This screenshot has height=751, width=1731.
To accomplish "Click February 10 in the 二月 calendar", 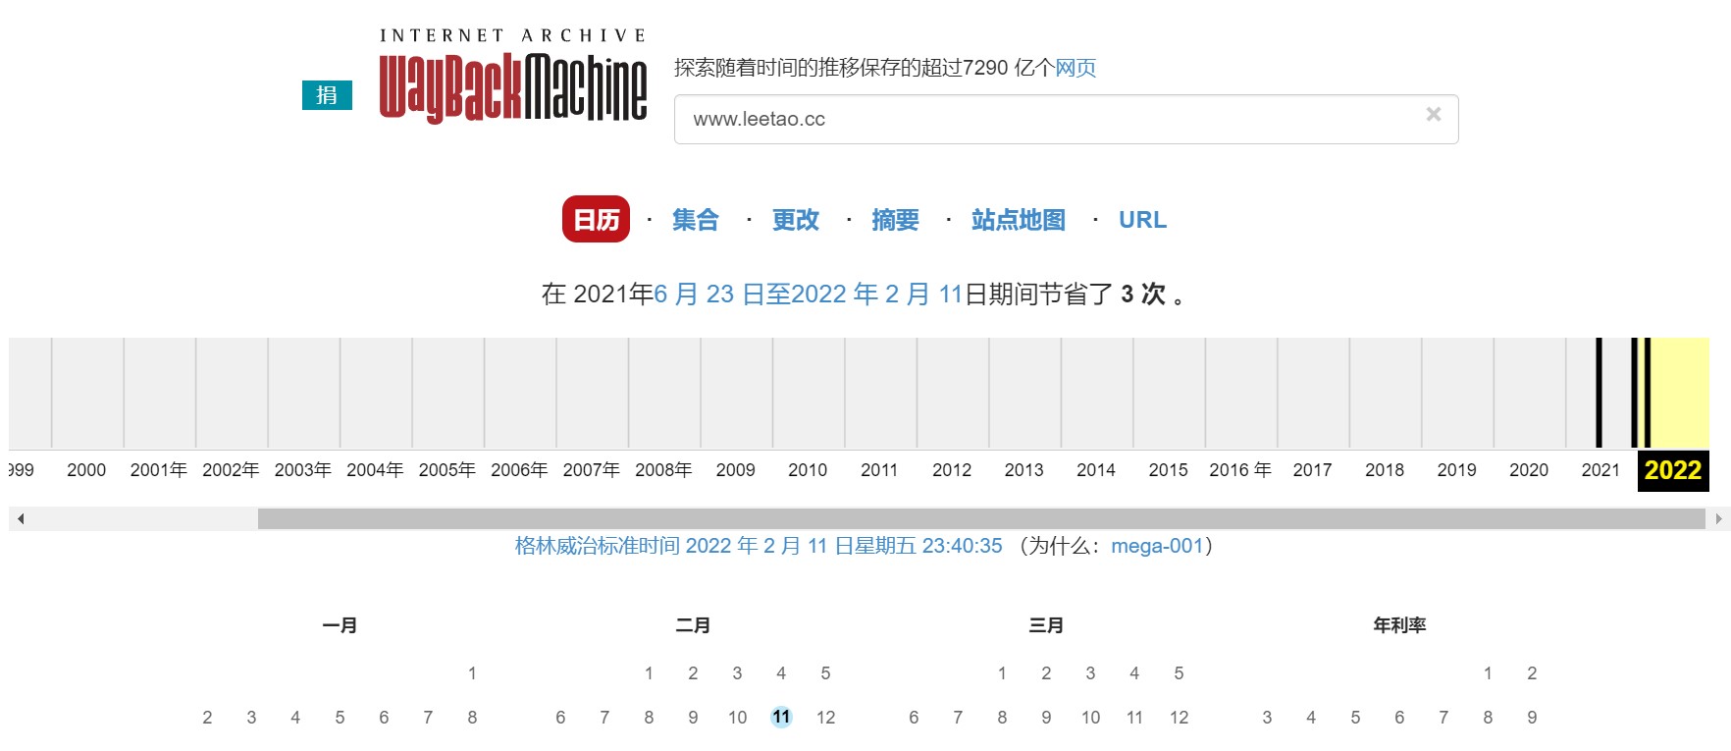I will (737, 718).
